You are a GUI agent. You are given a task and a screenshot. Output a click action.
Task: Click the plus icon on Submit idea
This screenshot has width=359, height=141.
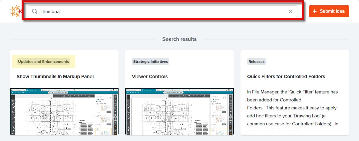(315, 11)
